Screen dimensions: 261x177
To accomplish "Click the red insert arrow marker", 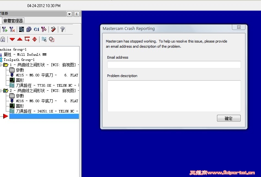I will pos(5,116).
